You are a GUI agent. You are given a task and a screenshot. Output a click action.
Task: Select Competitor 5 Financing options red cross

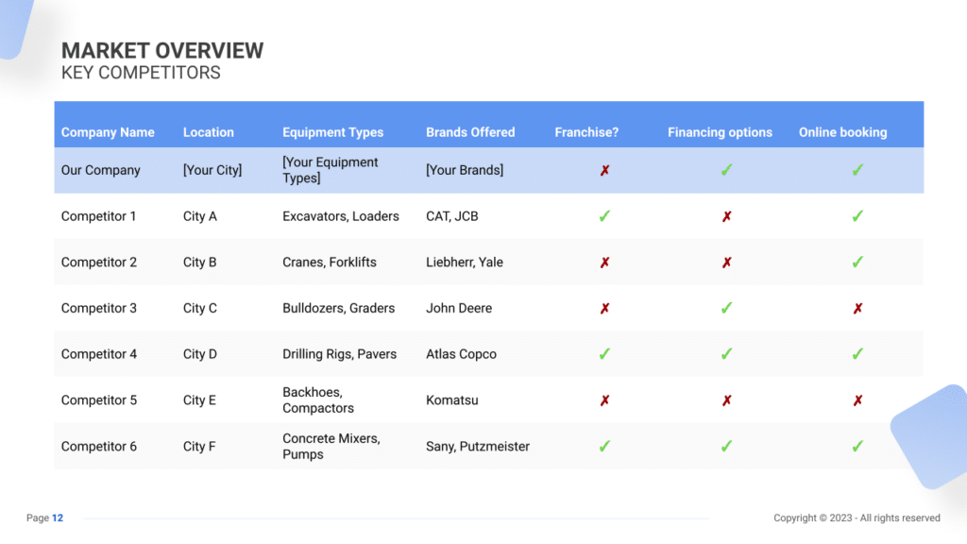(x=726, y=400)
